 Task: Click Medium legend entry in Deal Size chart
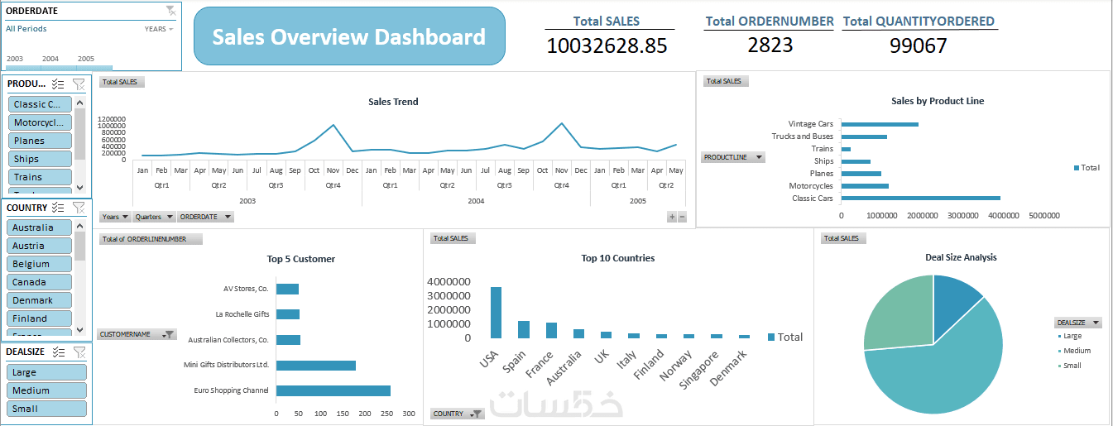point(1074,351)
